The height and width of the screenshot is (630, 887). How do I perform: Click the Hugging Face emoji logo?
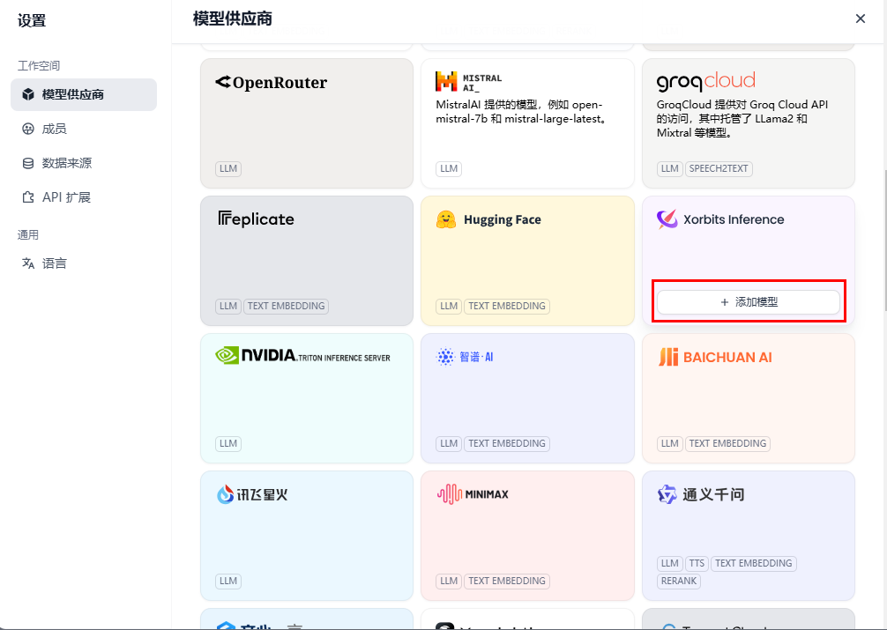[446, 219]
